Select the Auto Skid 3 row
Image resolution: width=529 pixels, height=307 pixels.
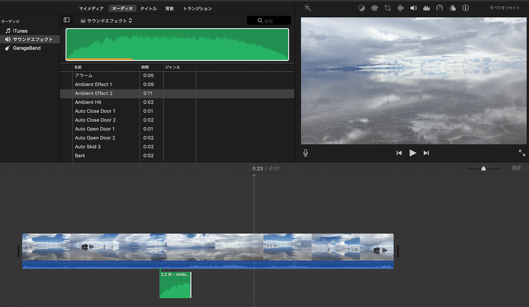click(177, 147)
